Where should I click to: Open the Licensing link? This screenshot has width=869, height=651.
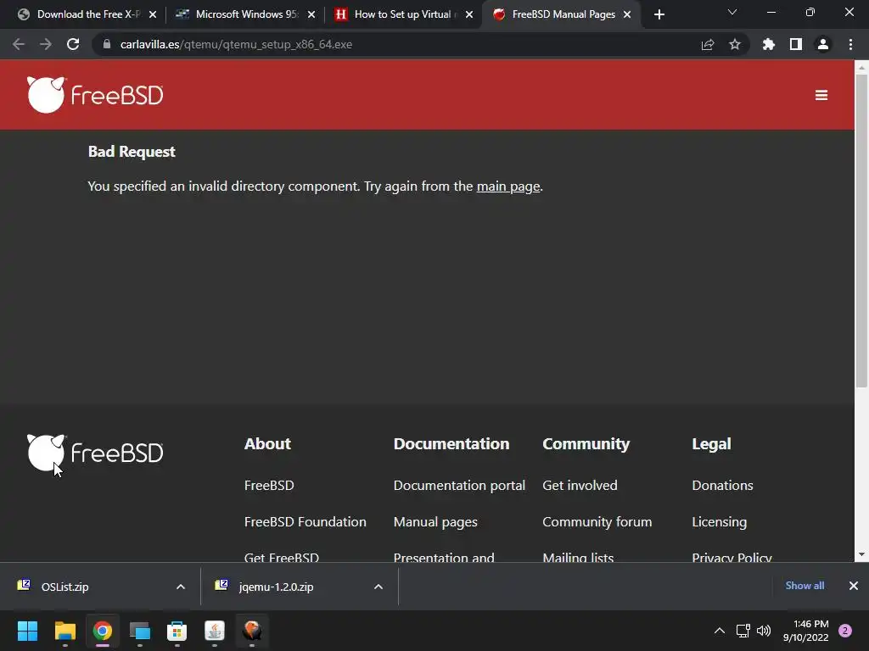tap(719, 522)
